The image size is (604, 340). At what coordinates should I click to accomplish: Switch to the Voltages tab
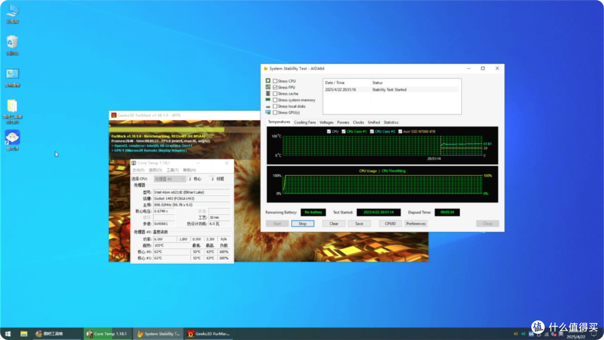click(326, 122)
